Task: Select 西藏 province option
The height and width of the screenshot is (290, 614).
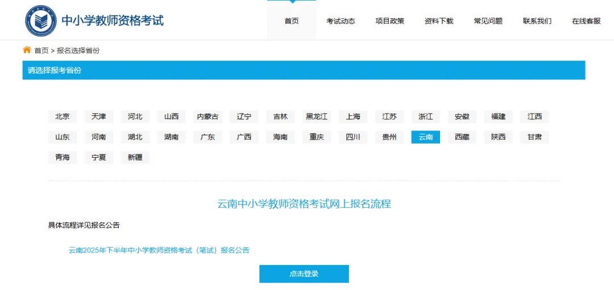Action: click(x=462, y=137)
